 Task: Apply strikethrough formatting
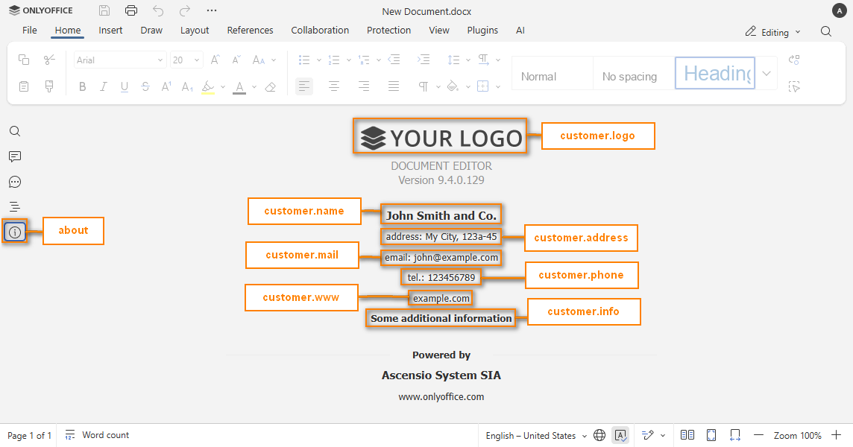tap(145, 86)
